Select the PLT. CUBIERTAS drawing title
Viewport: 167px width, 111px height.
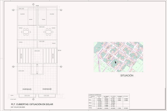tap(30, 104)
